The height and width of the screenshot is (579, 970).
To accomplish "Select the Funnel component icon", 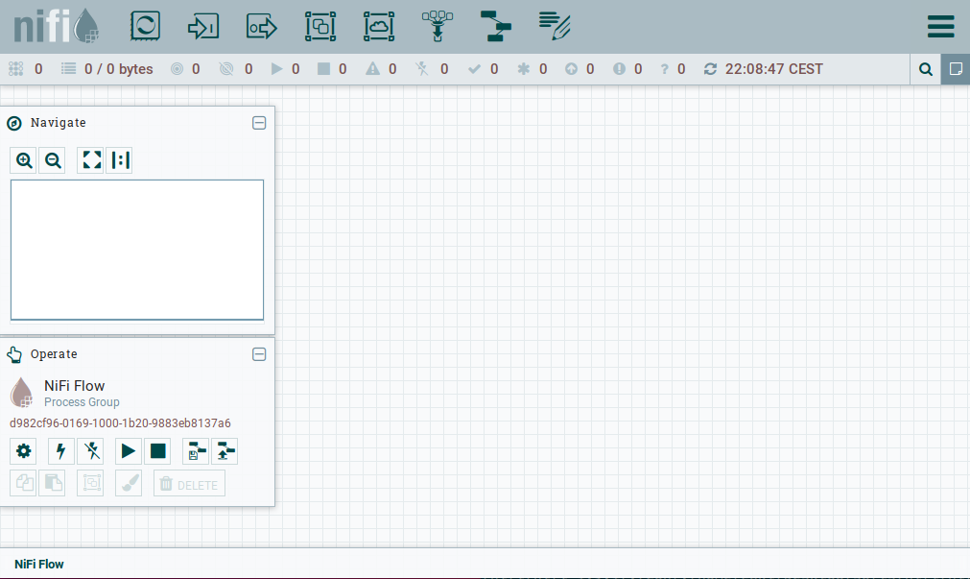I will point(438,27).
